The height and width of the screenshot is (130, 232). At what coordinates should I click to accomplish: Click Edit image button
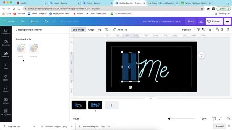pyautogui.click(x=78, y=30)
